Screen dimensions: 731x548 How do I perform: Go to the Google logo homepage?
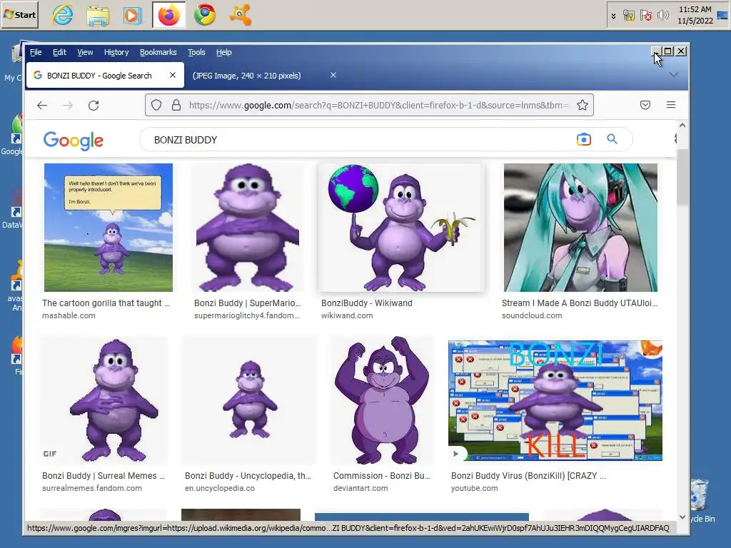tap(74, 141)
